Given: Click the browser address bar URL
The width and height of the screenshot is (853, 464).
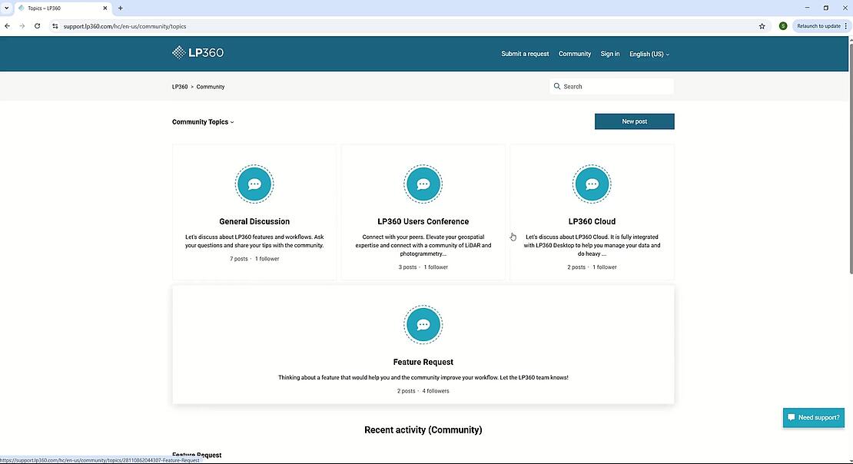Looking at the screenshot, I should tap(124, 26).
